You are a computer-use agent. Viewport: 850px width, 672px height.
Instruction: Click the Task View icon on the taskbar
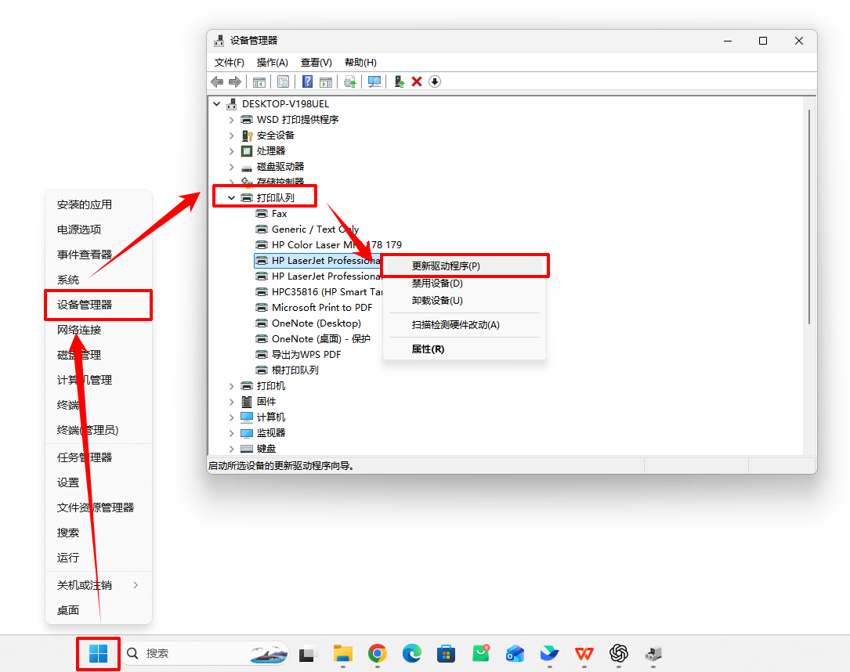tap(307, 655)
